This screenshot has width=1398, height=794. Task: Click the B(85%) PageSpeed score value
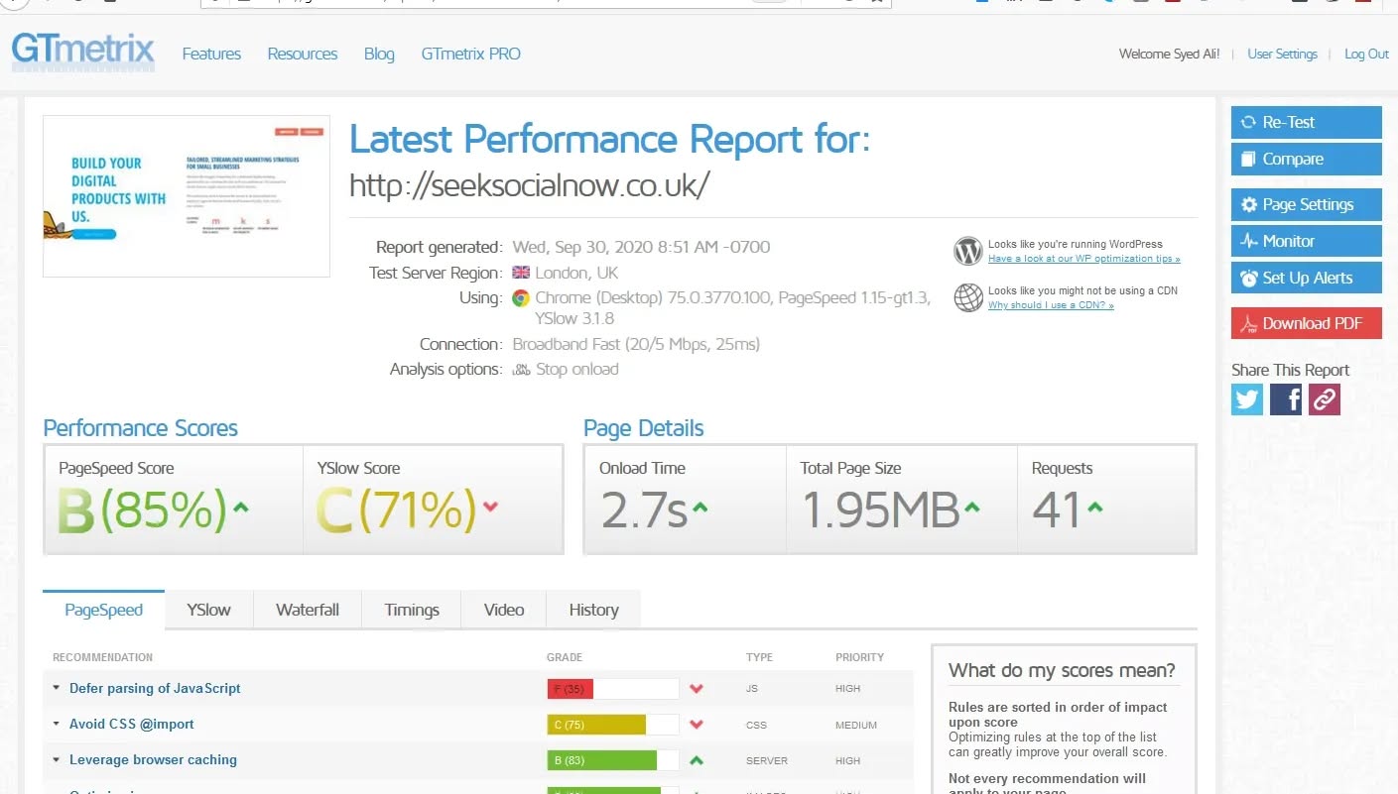coord(142,510)
